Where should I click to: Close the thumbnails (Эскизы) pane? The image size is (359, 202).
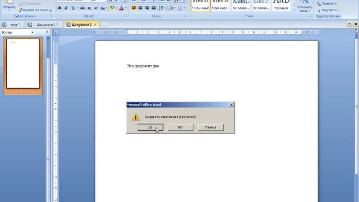[47, 32]
